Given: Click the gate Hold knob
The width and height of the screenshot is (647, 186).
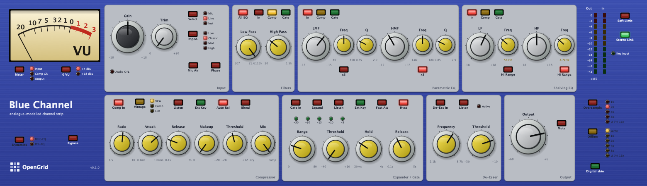Looking at the screenshot, I should [x=368, y=149].
